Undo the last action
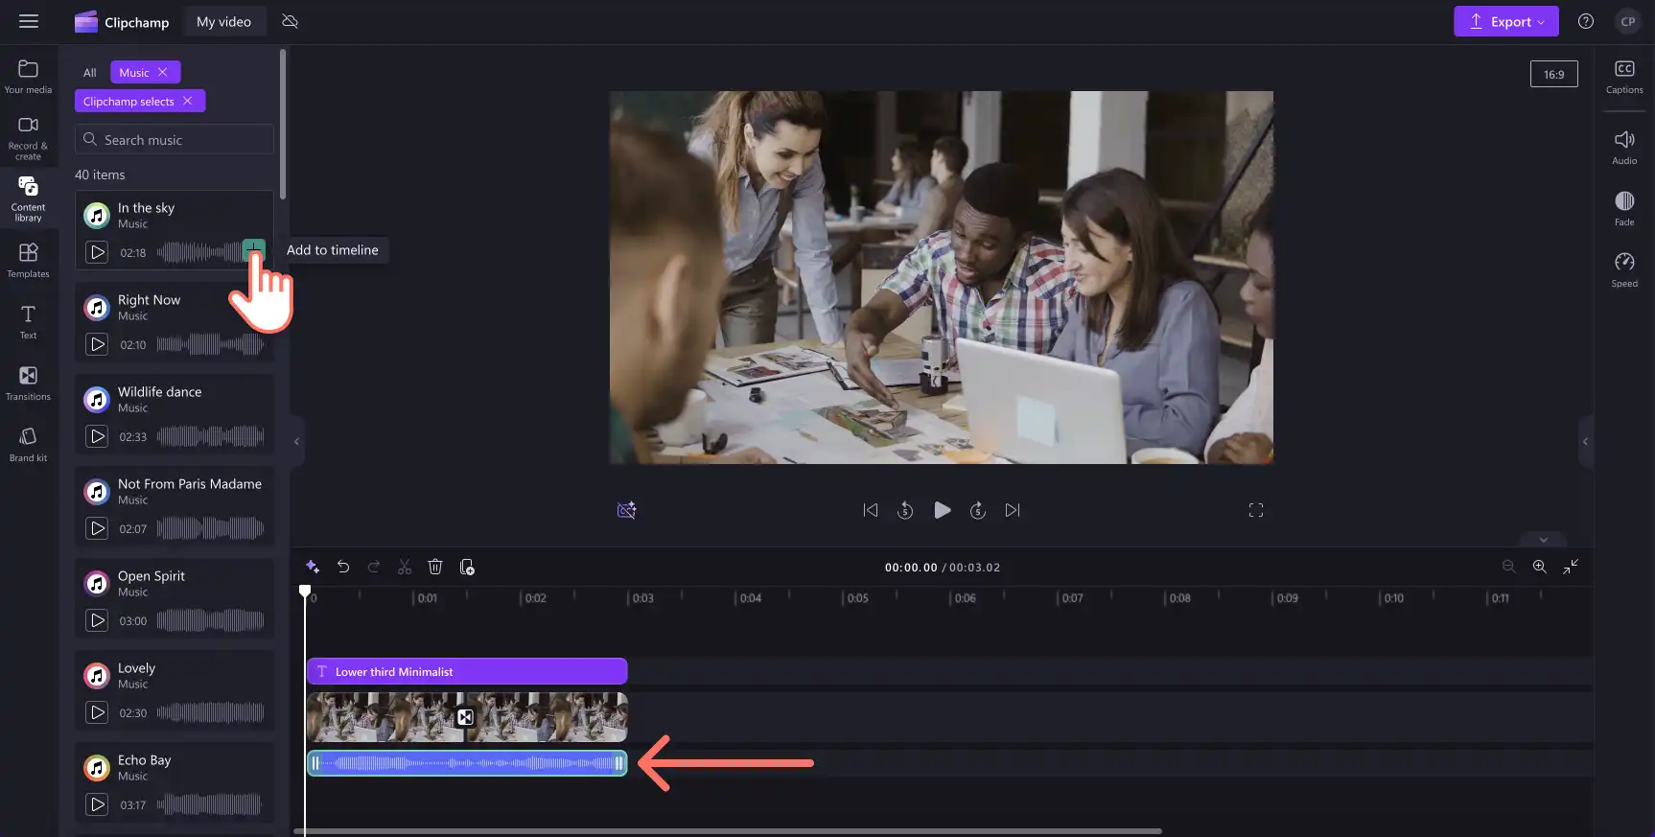 (x=343, y=567)
